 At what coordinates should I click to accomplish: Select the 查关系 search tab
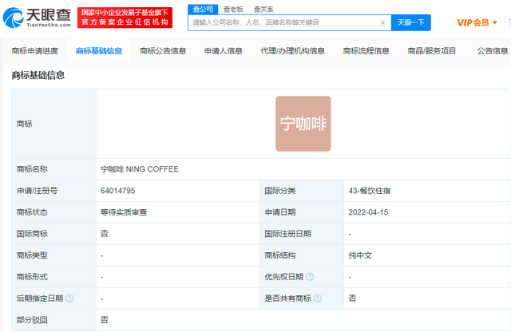[x=263, y=9]
